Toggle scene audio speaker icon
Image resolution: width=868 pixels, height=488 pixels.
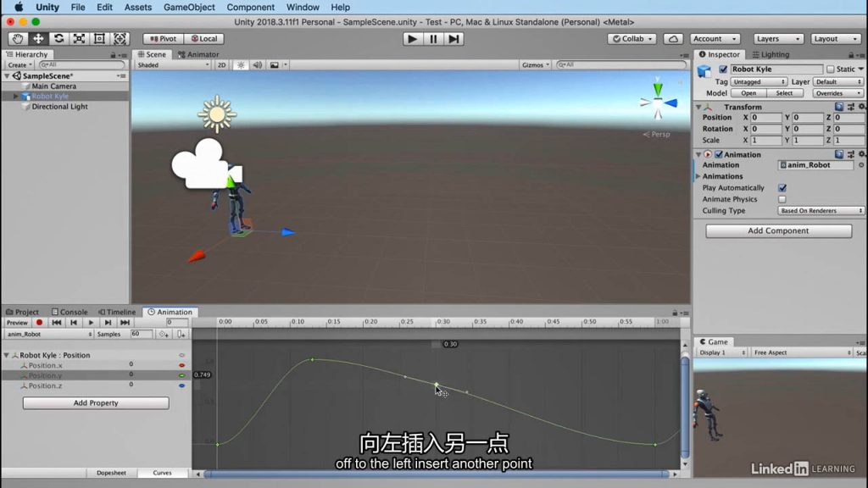point(258,64)
